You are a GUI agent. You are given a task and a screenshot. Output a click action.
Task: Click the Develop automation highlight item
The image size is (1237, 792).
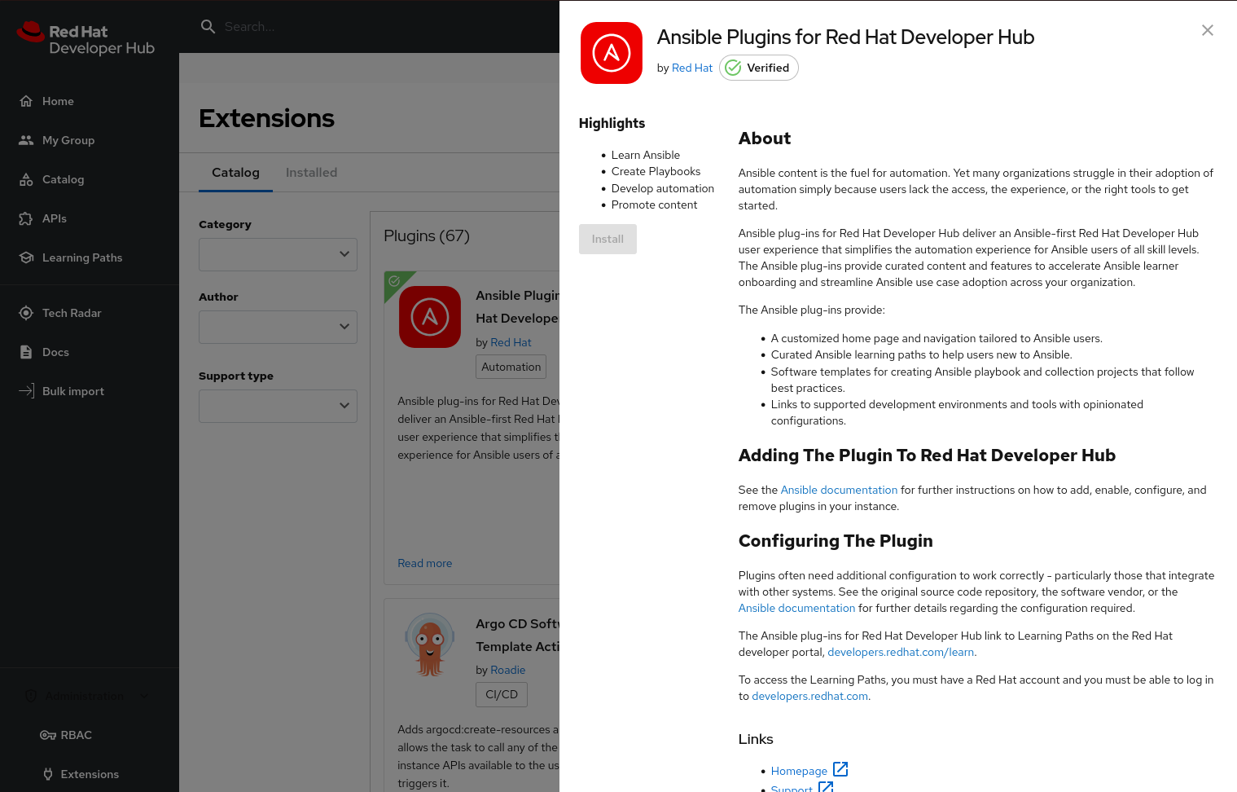coord(663,188)
